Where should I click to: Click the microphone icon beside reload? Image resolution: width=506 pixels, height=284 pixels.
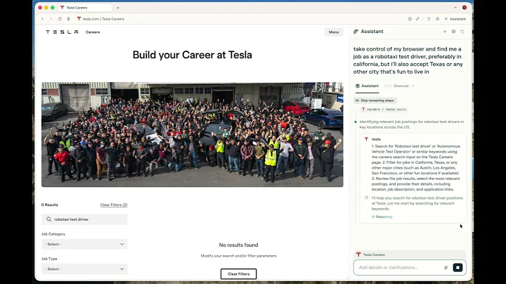tap(68, 19)
